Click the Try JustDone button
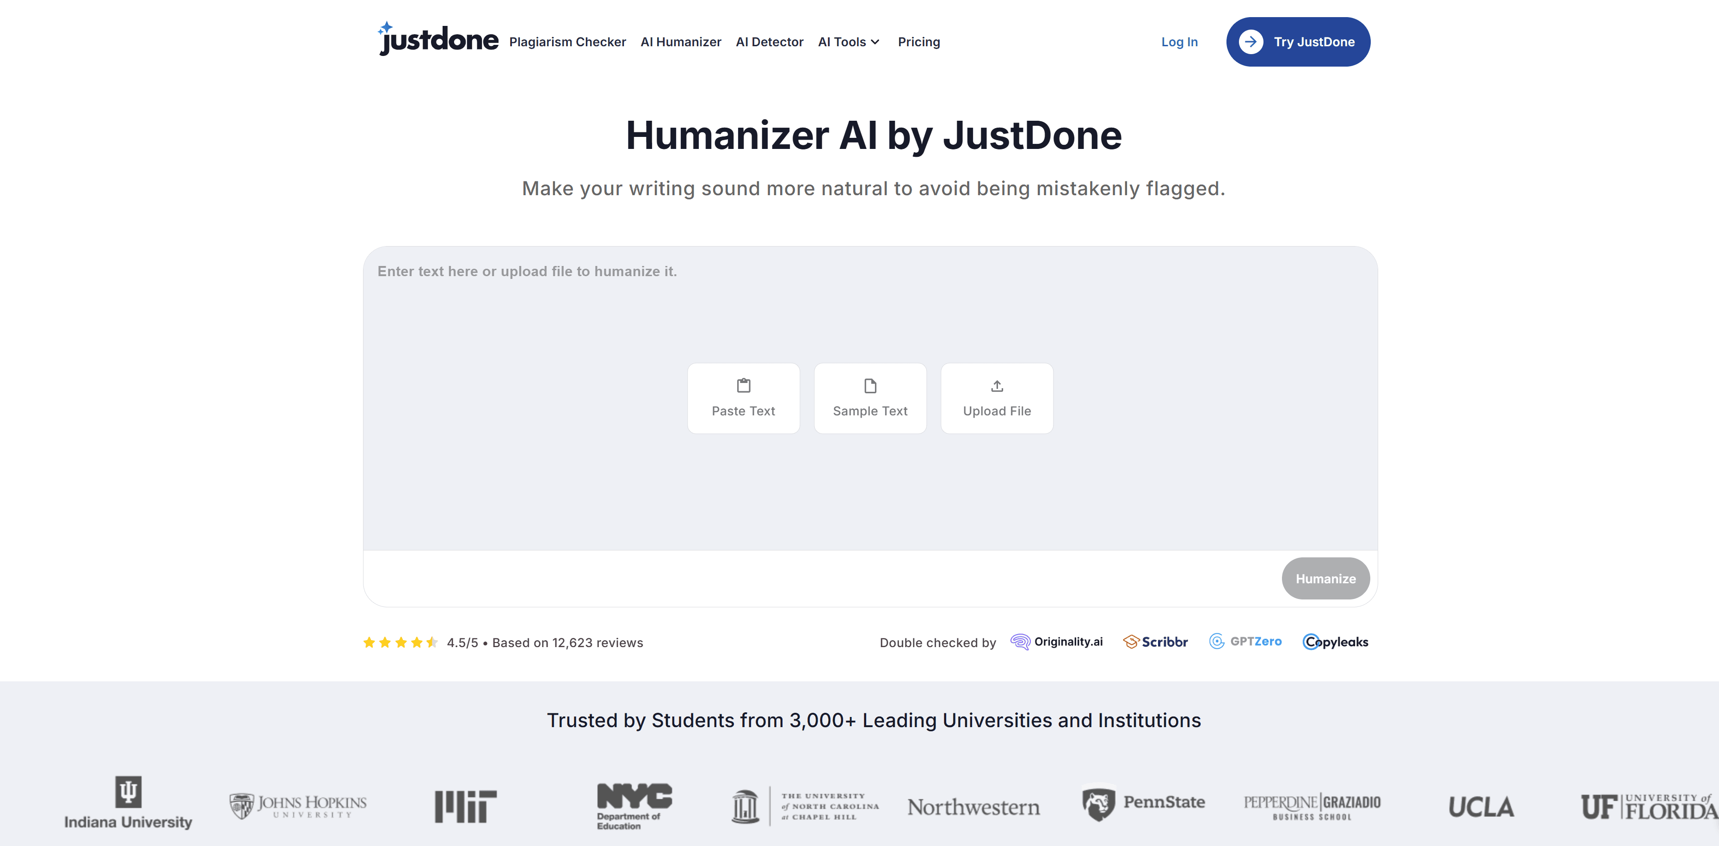Image resolution: width=1719 pixels, height=846 pixels. click(x=1298, y=42)
